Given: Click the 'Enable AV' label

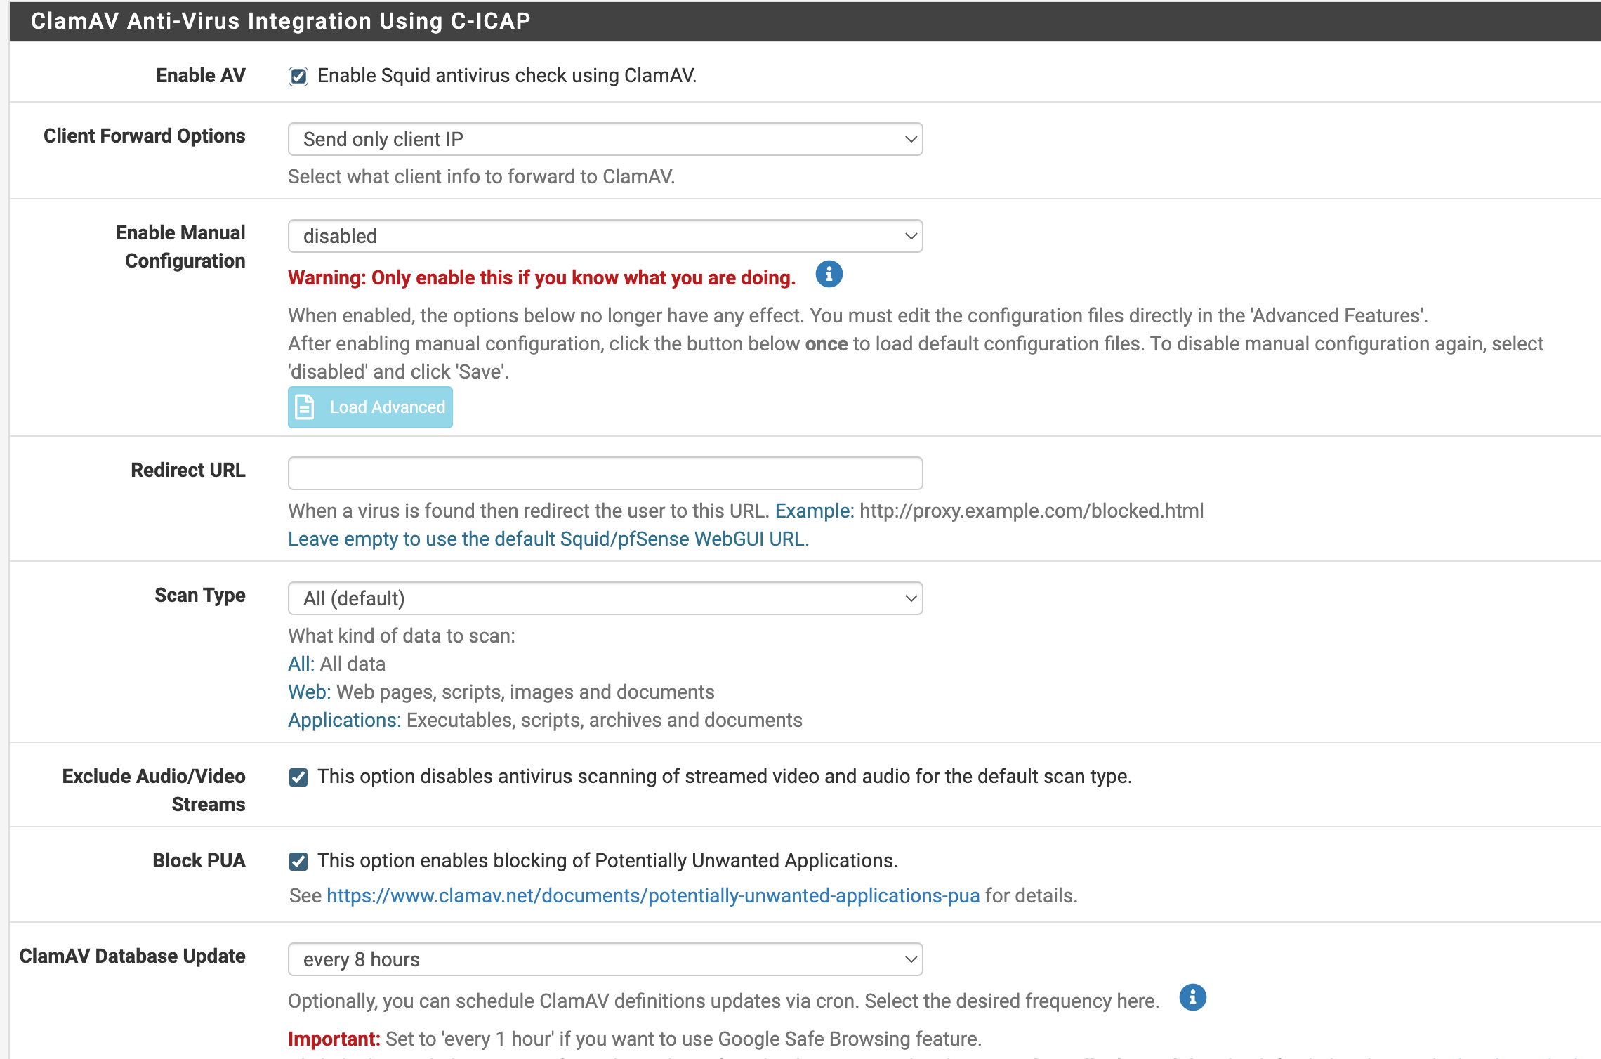Looking at the screenshot, I should (x=201, y=76).
